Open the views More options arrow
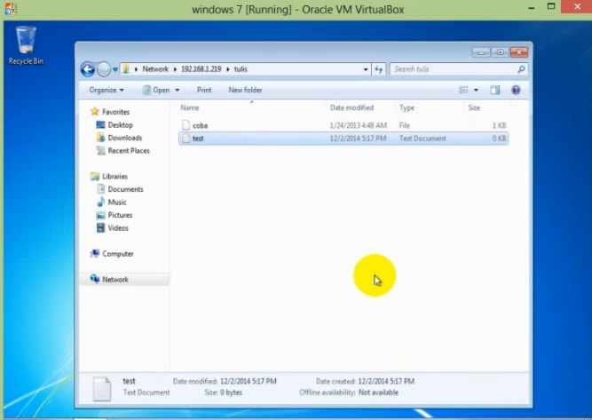The width and height of the screenshot is (592, 420). coord(476,90)
